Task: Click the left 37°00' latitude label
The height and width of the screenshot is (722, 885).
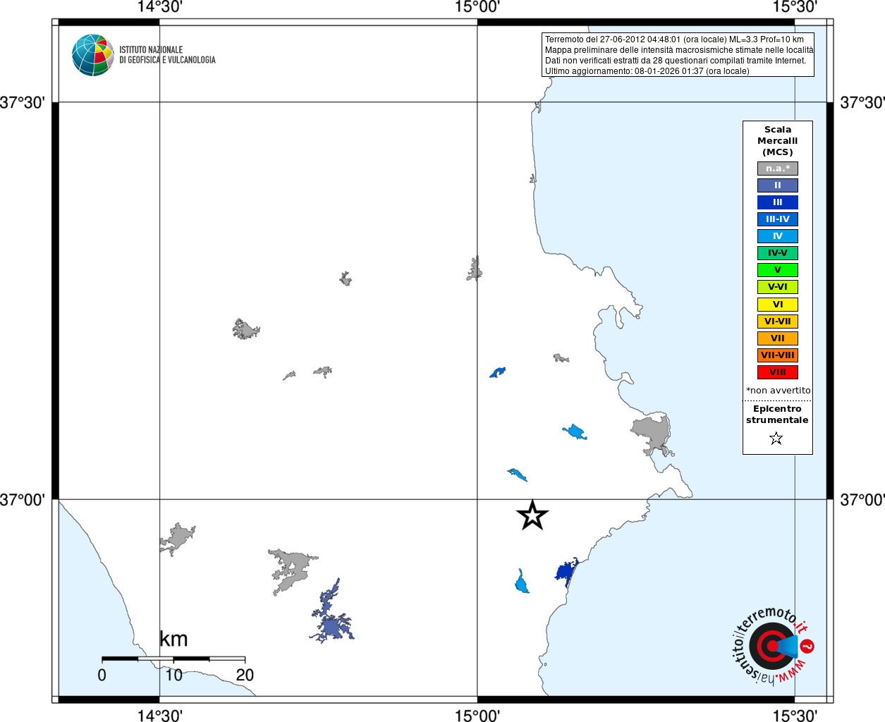Action: 22,500
